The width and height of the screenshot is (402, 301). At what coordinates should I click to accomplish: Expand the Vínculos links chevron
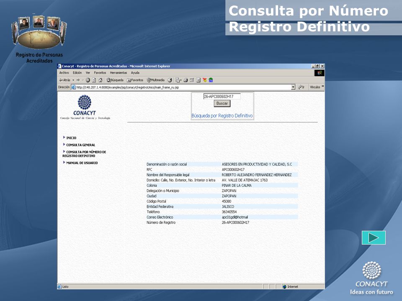(323, 87)
